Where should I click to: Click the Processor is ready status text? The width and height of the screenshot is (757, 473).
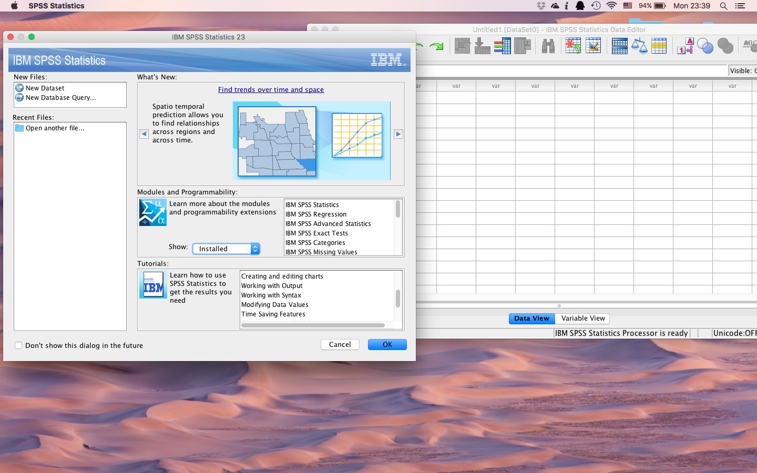pos(621,333)
